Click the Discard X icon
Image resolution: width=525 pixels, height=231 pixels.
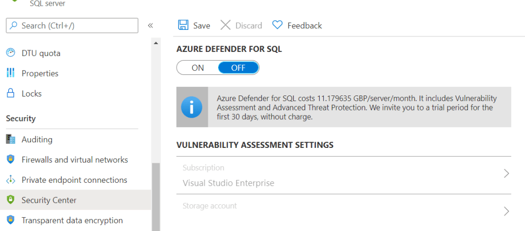225,25
